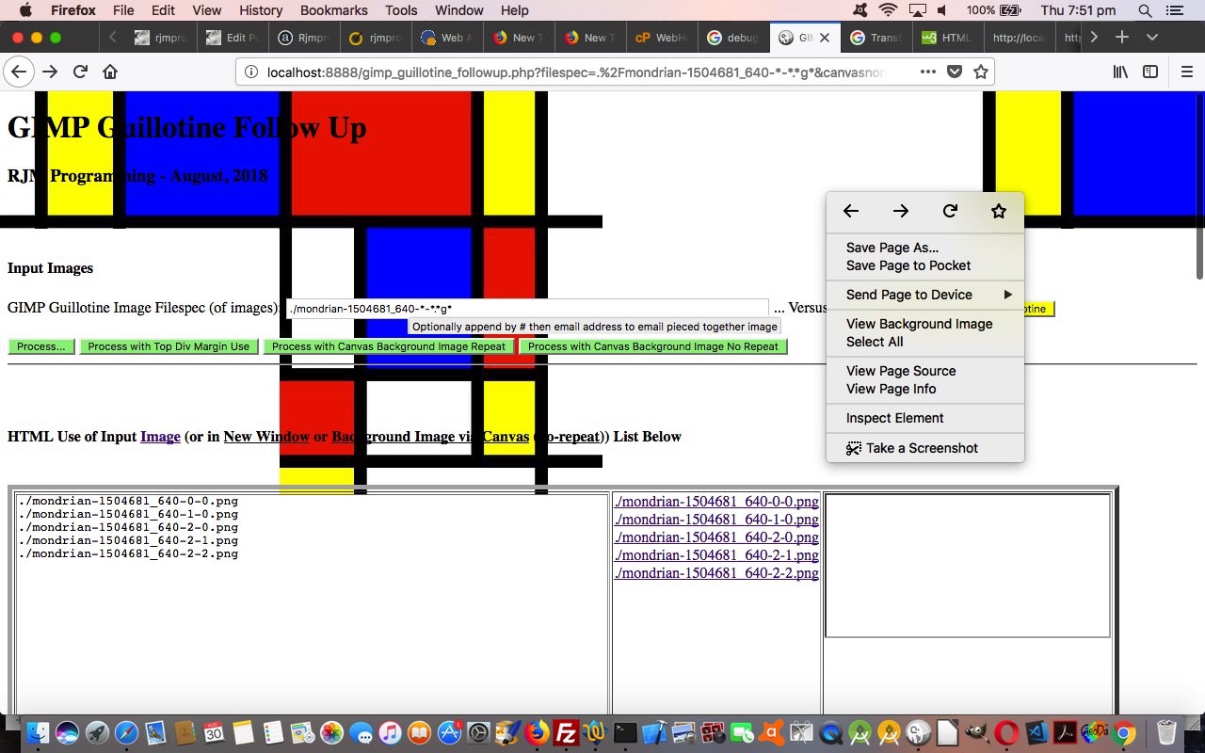Choose Take a Screenshot
This screenshot has width=1205, height=753.
(x=924, y=448)
